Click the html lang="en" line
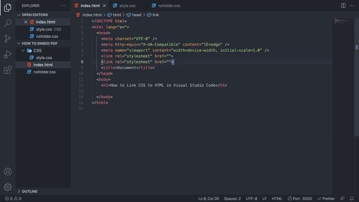Viewport: 359px width, 202px height. click(110, 27)
